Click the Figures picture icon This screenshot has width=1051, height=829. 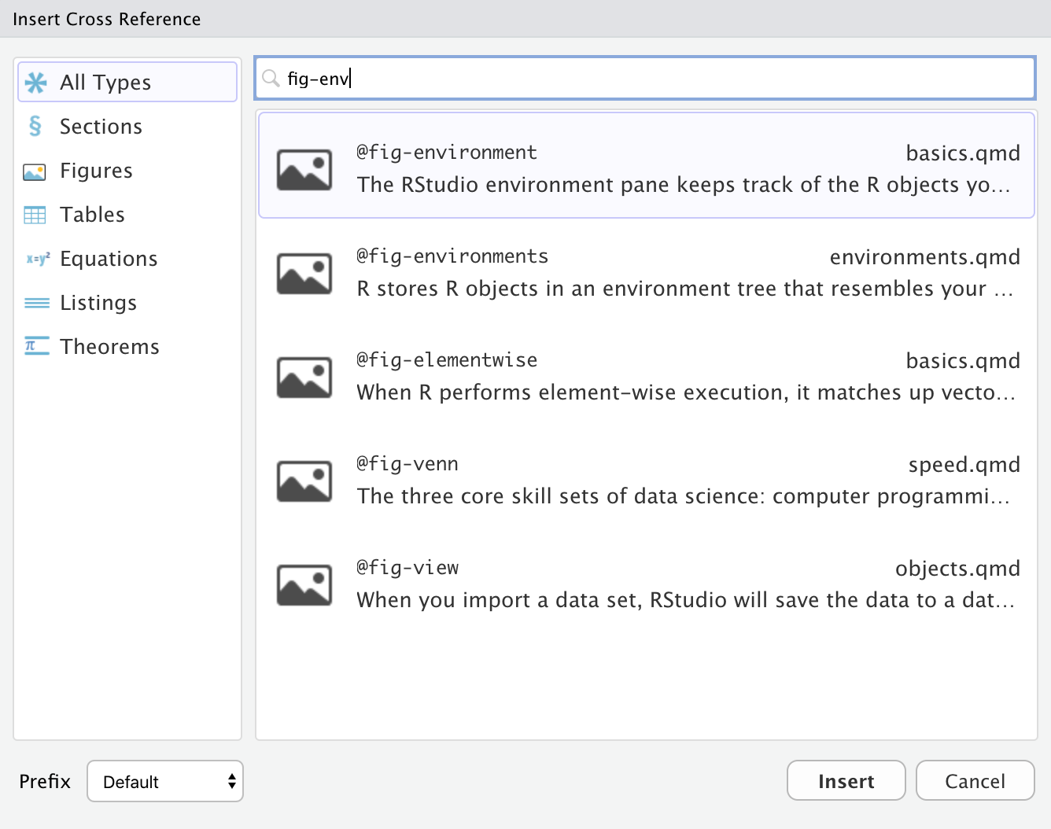(35, 171)
